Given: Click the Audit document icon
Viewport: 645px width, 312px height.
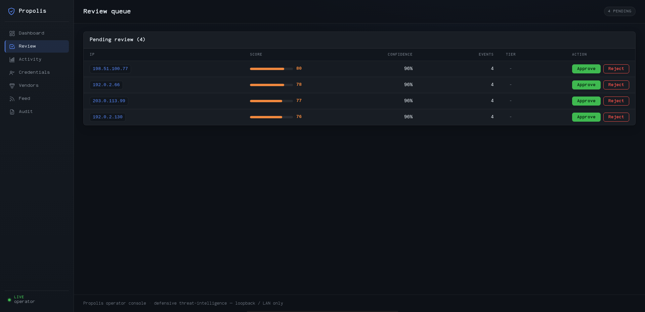Looking at the screenshot, I should pos(12,112).
